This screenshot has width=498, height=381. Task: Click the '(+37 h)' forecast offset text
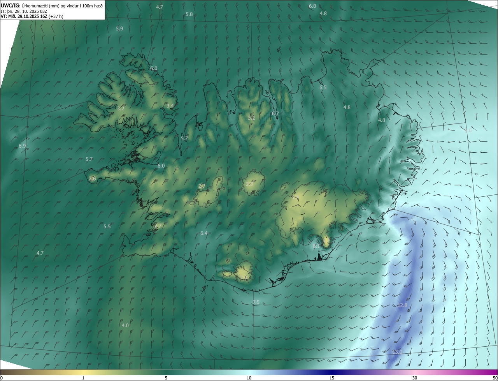56,16
